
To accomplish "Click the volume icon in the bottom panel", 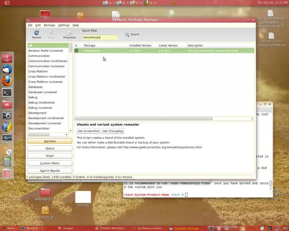I will coord(285,228).
